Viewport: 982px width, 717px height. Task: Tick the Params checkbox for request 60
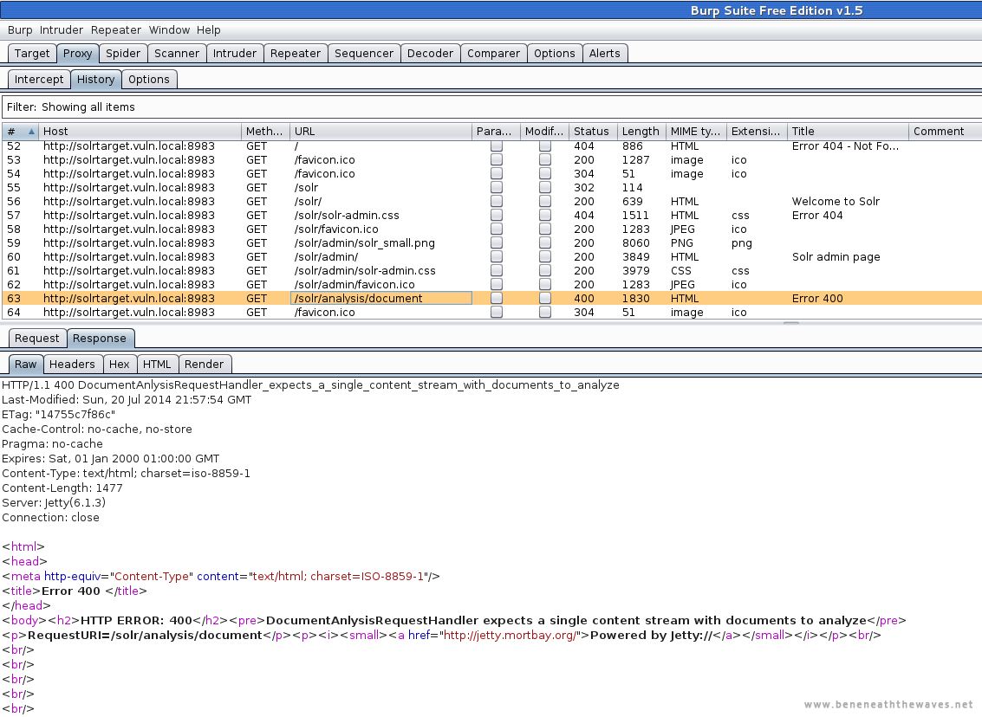497,256
